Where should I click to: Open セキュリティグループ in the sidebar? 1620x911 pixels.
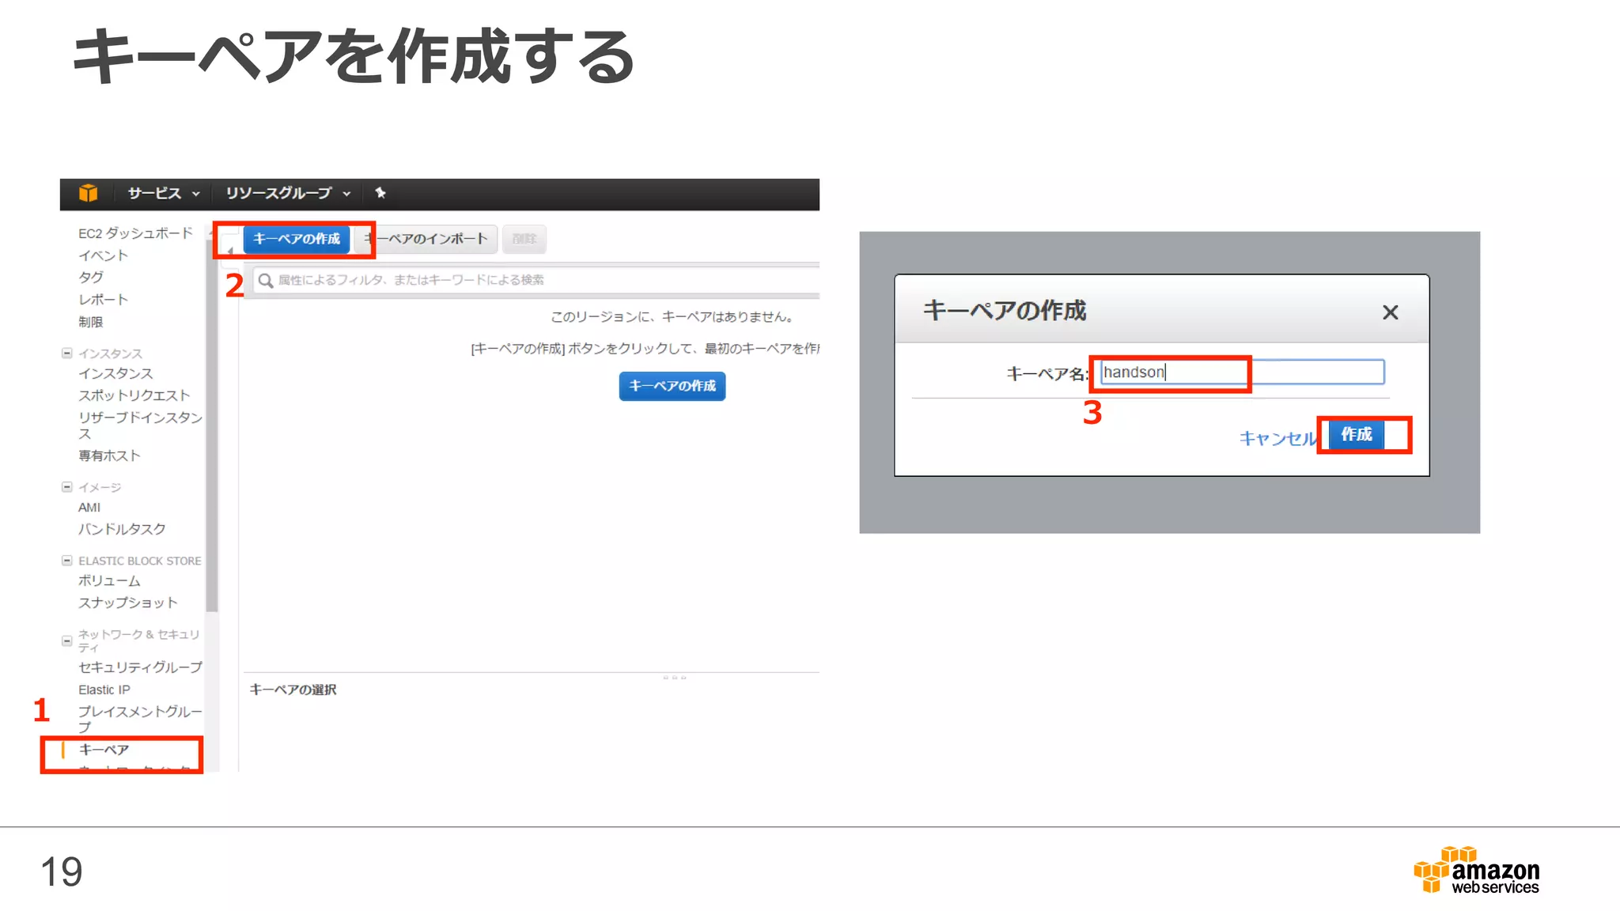140,667
